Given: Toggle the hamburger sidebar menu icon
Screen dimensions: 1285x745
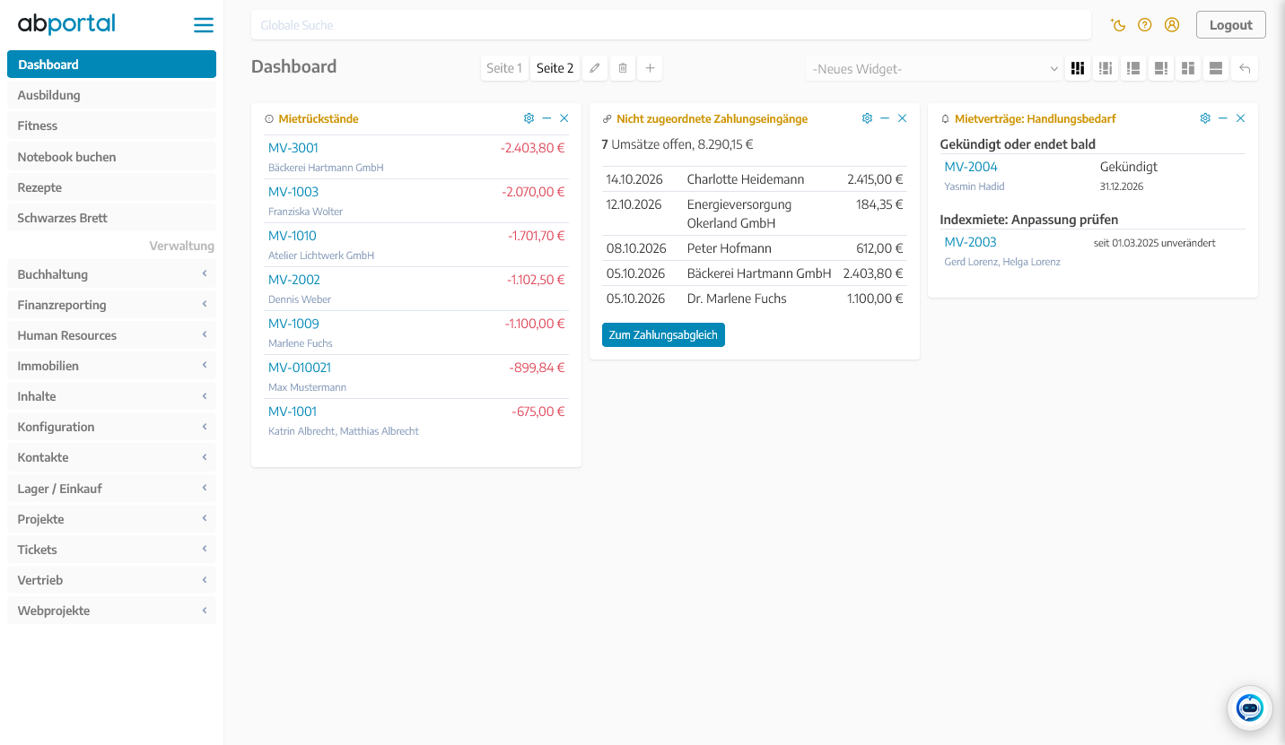Looking at the screenshot, I should pos(204,25).
